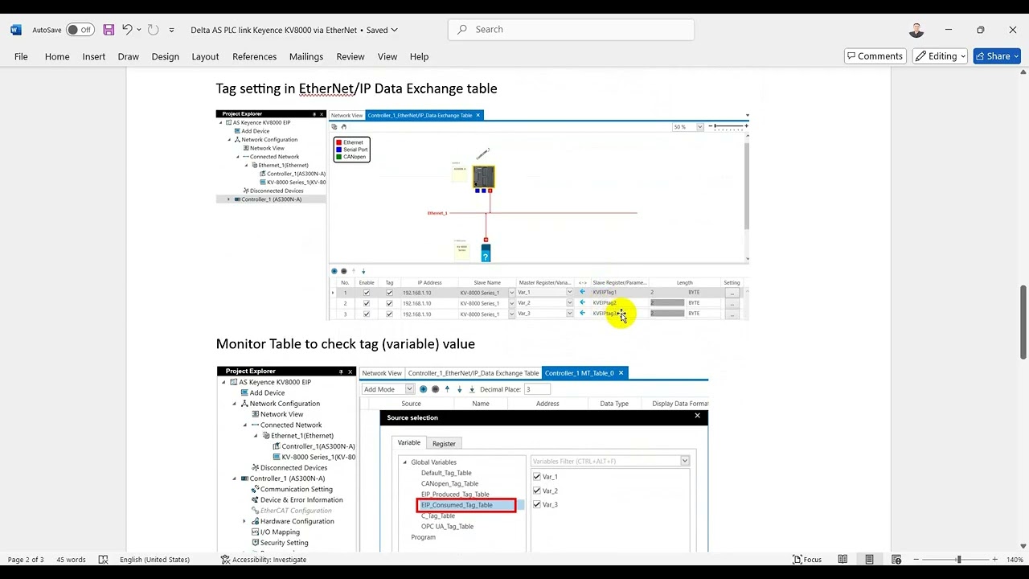Open the Comments pane button
Screen dimensions: 1029x579
coord(875,56)
